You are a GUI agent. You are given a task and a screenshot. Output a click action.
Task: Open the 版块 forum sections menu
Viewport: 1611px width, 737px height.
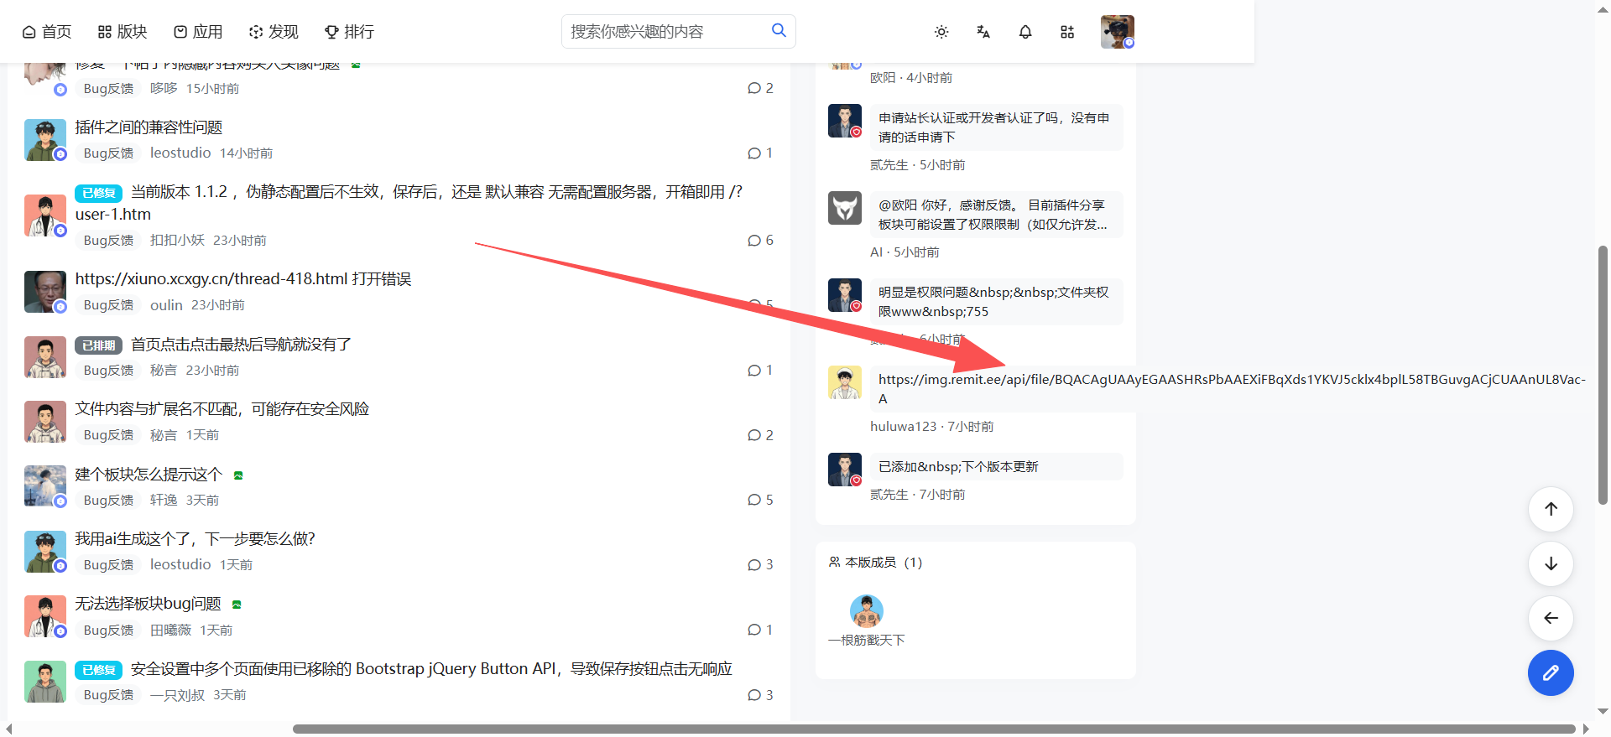coord(123,32)
